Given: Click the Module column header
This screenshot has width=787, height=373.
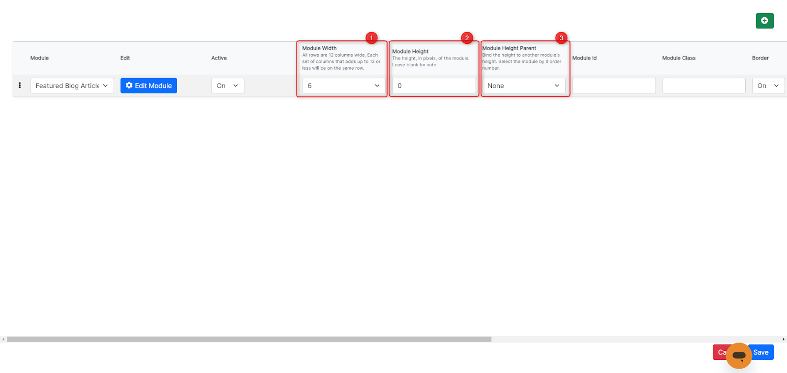Looking at the screenshot, I should pyautogui.click(x=39, y=58).
